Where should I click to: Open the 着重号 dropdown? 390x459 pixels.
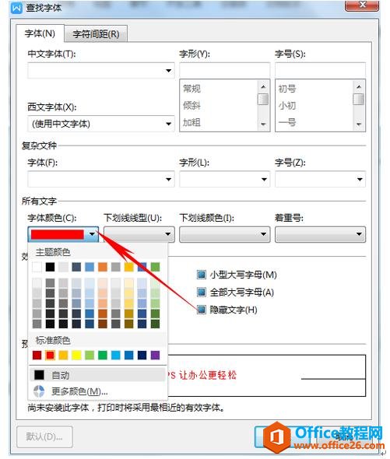click(320, 234)
